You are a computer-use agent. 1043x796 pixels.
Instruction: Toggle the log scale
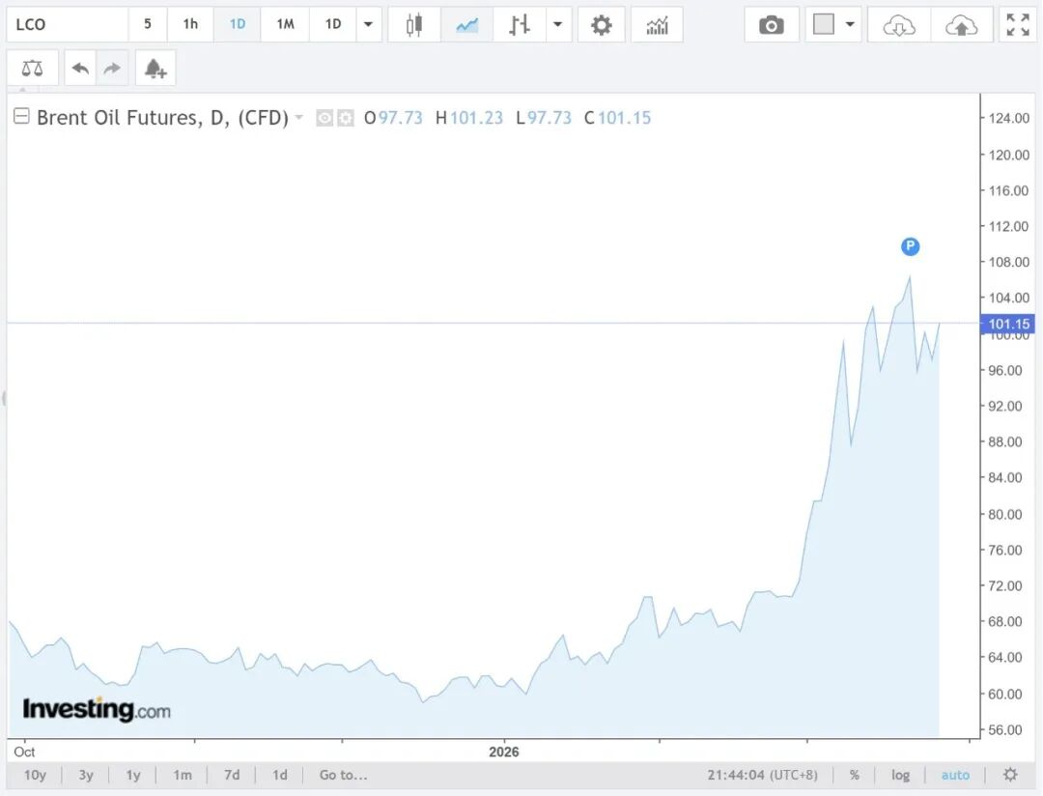900,775
